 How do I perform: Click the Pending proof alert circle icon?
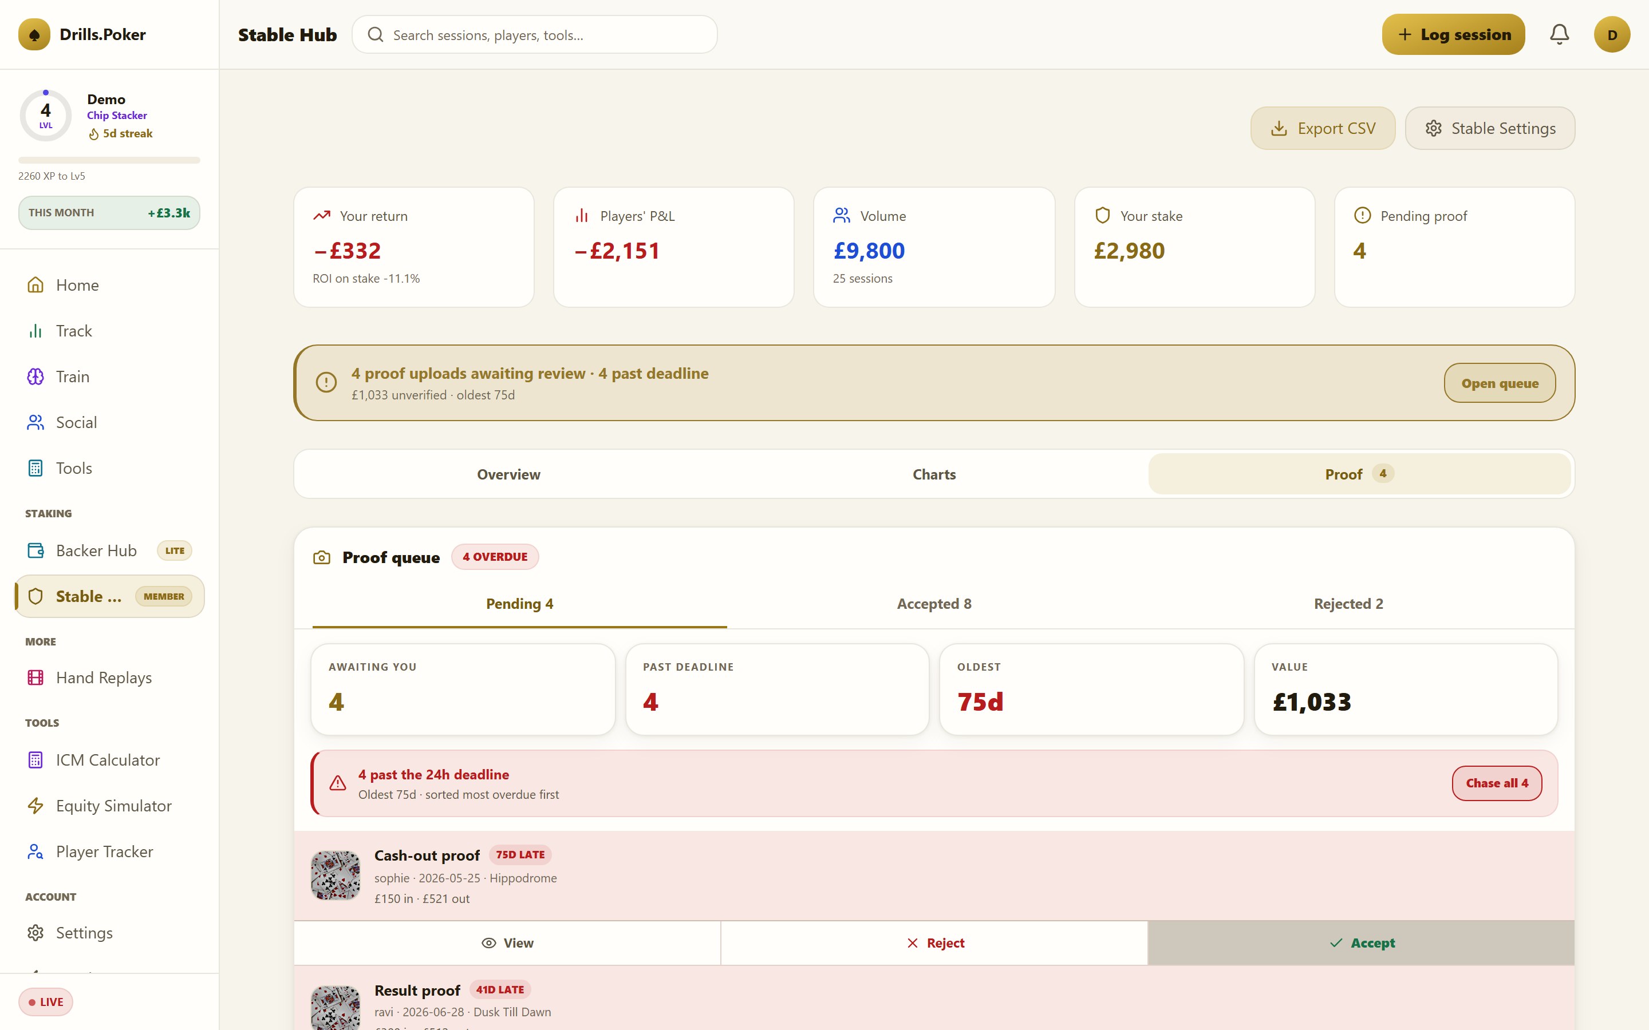(1362, 215)
